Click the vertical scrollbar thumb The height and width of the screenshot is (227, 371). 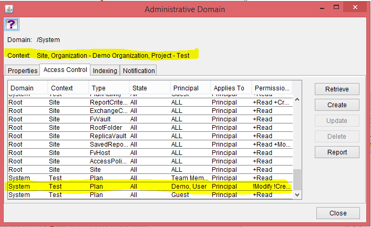297,180
